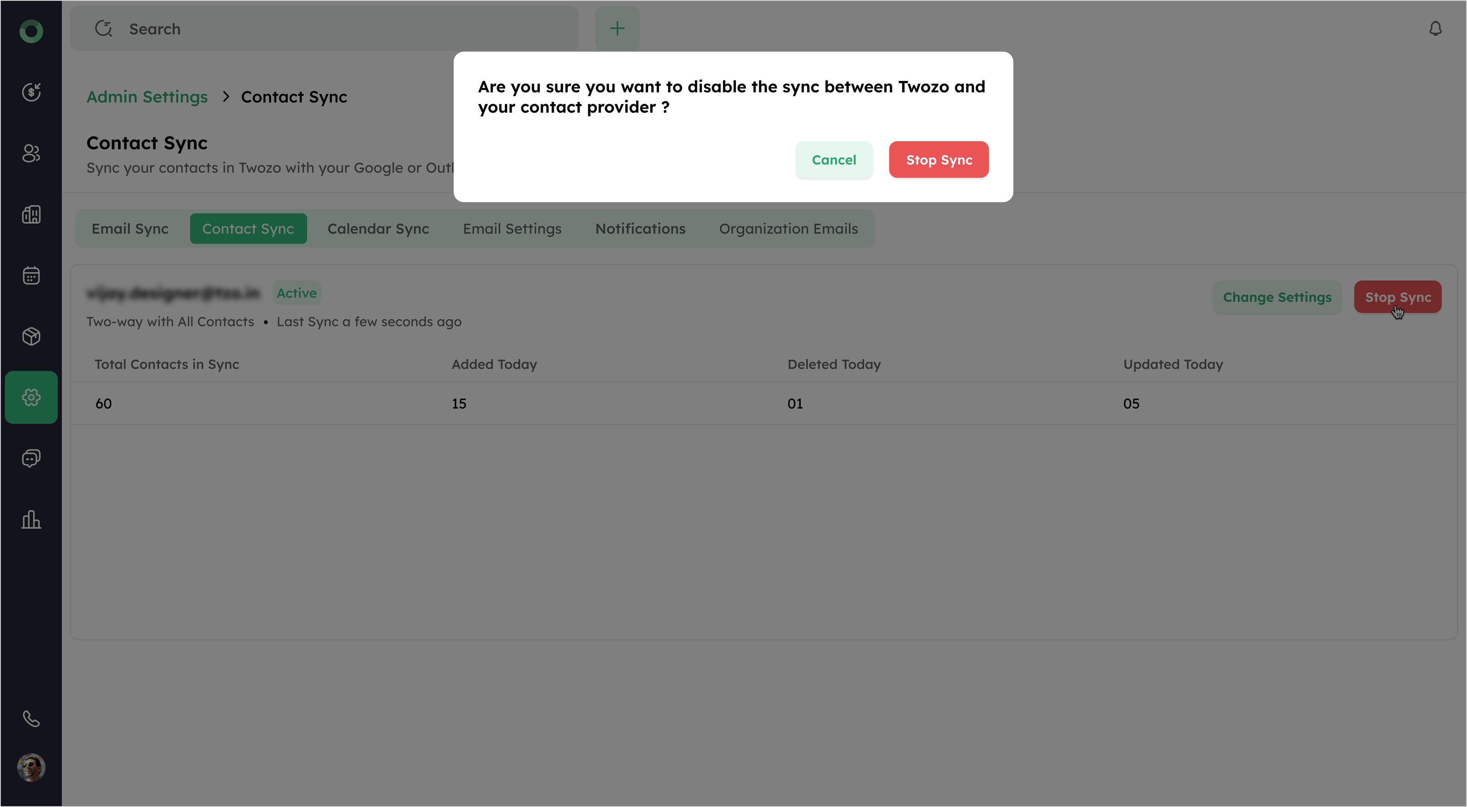Open the Organization Emails tab
This screenshot has height=807, width=1467.
coord(788,229)
